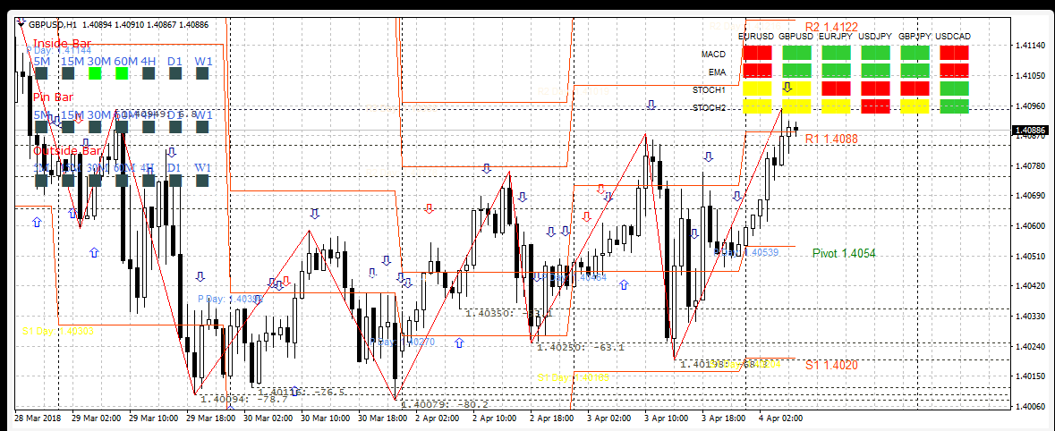Viewport: 1055px width, 431px height.
Task: Click the Pin Bar W1 indicator square
Action: click(x=203, y=126)
